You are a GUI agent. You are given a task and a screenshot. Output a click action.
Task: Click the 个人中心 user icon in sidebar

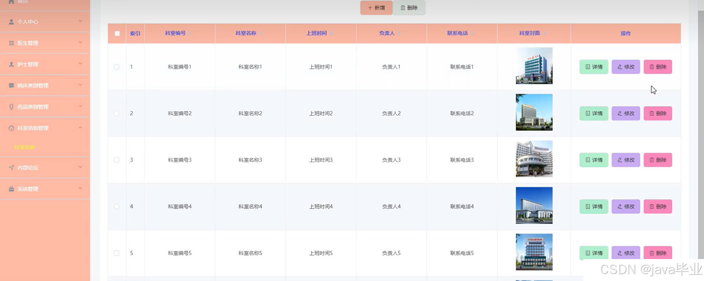coord(11,22)
